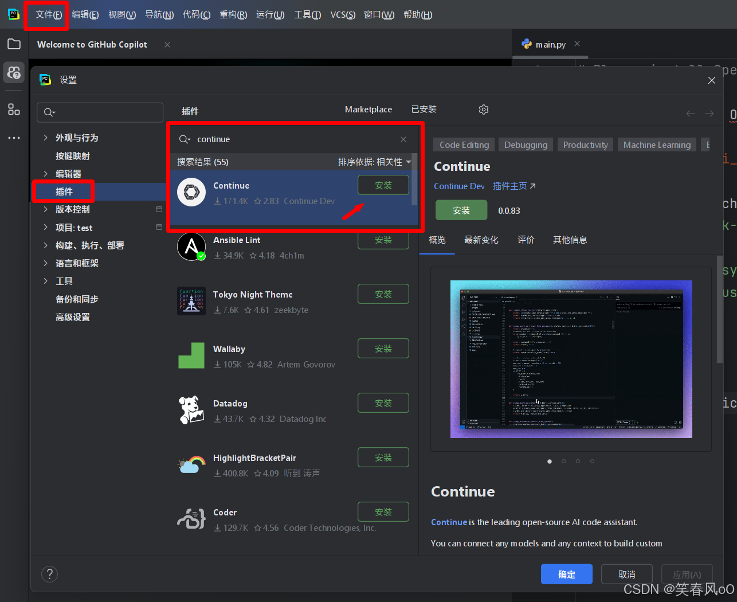The height and width of the screenshot is (602, 737).
Task: Install the Wallaby plugin
Action: pyautogui.click(x=383, y=349)
